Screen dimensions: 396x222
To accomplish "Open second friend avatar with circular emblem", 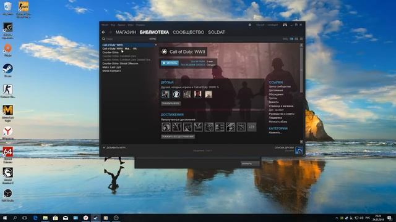I will 176,94.
